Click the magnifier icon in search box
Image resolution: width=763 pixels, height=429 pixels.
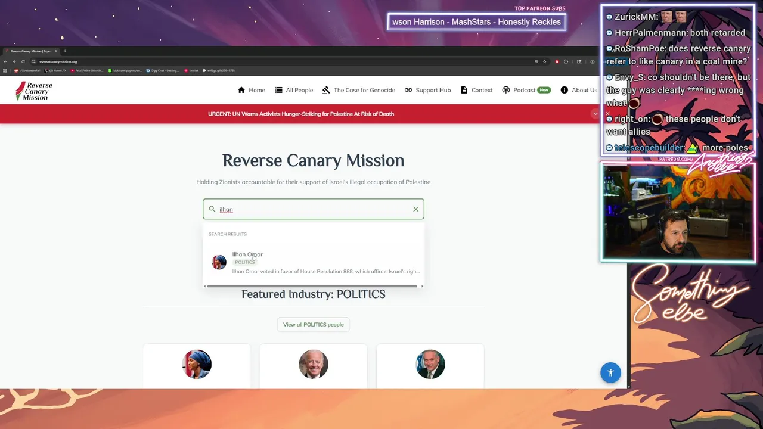[212, 209]
